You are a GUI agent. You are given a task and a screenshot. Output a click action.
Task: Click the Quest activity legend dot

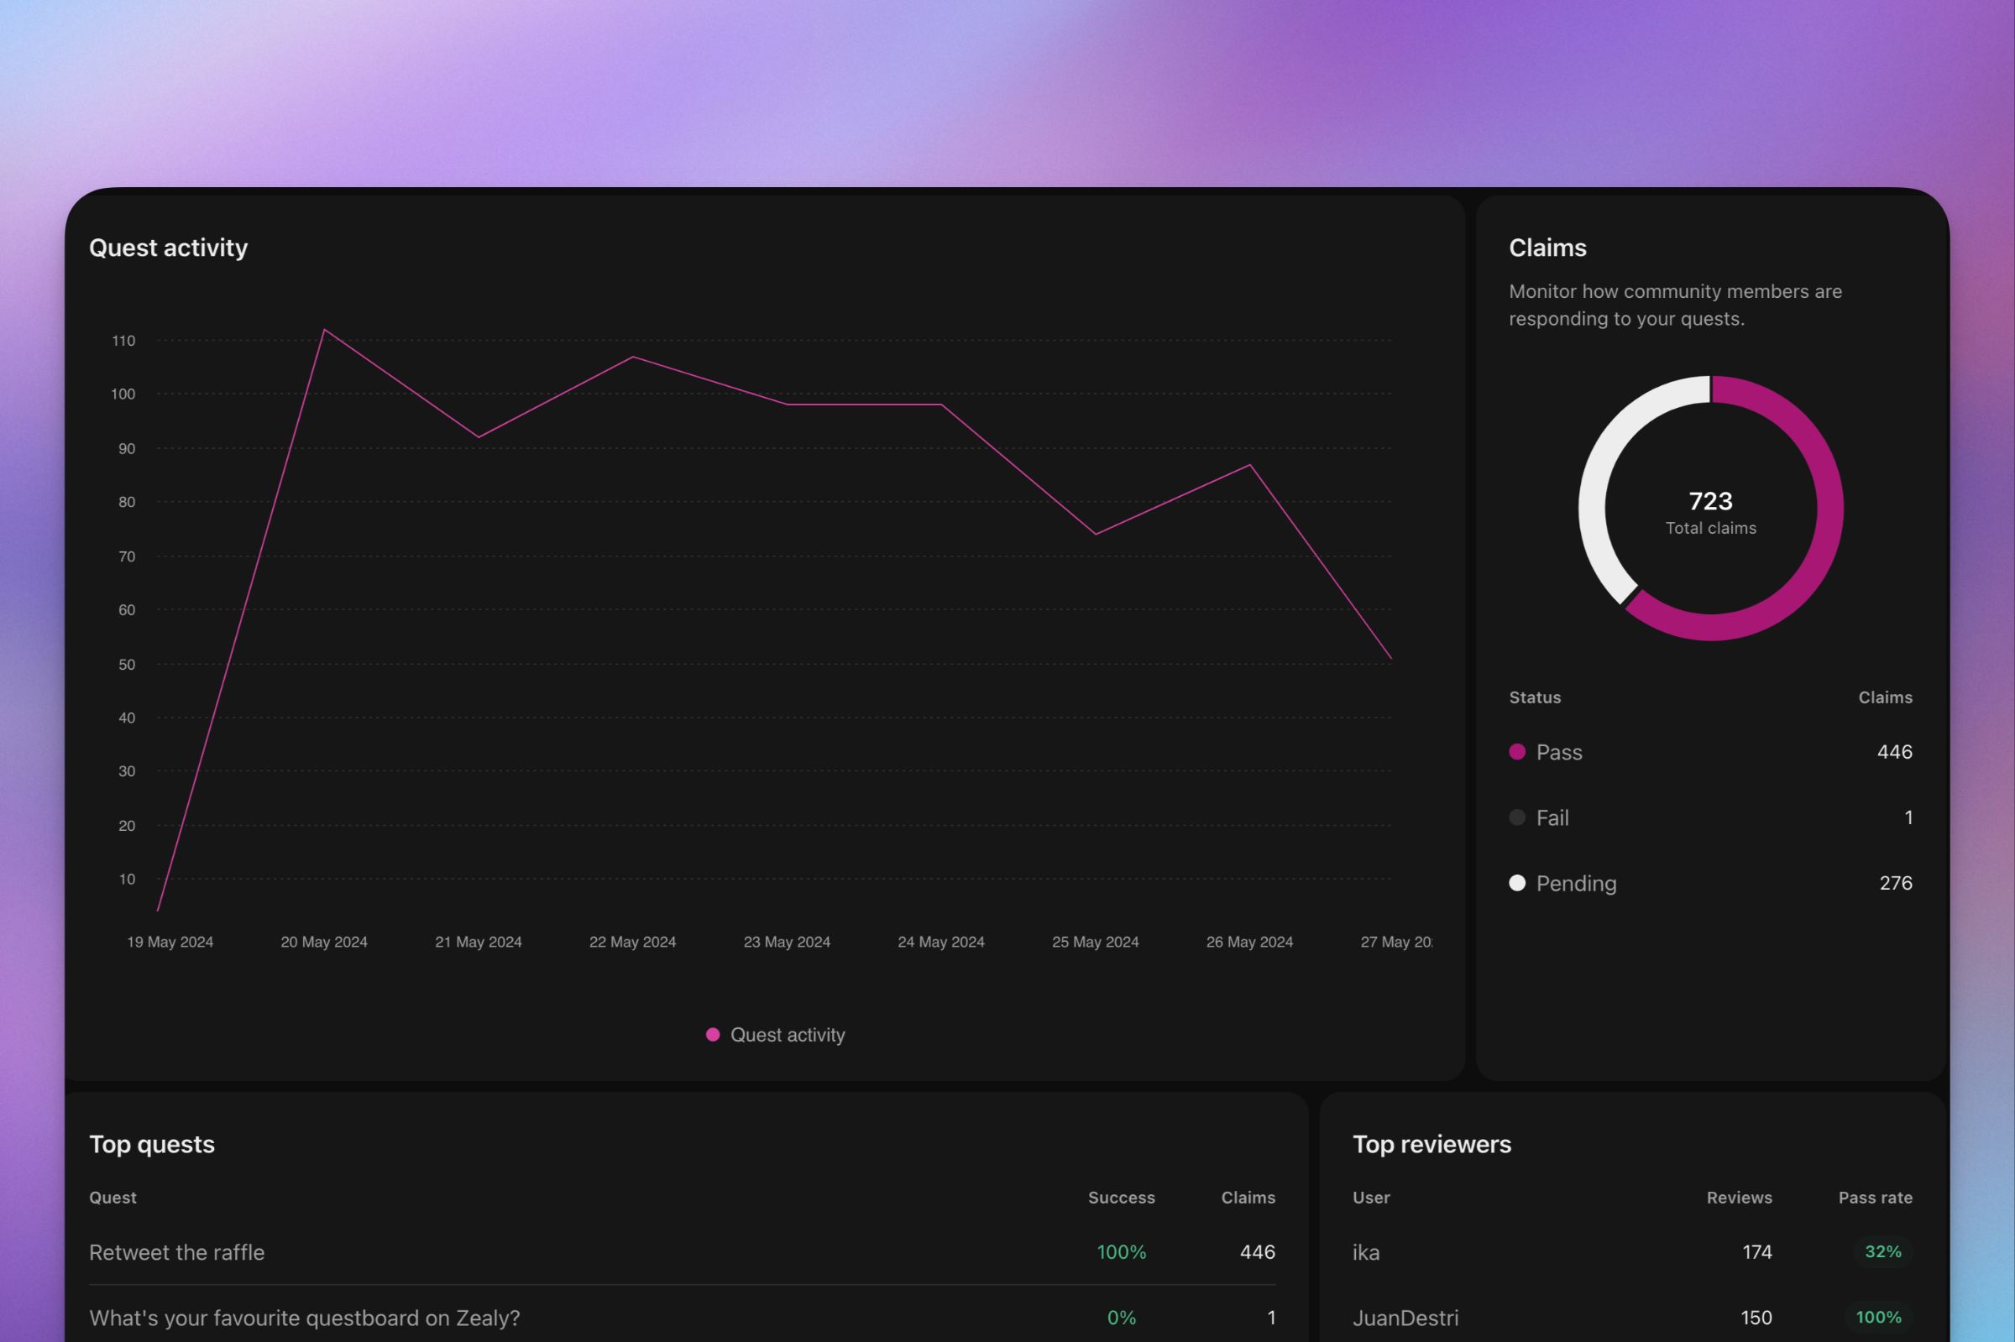click(712, 1035)
